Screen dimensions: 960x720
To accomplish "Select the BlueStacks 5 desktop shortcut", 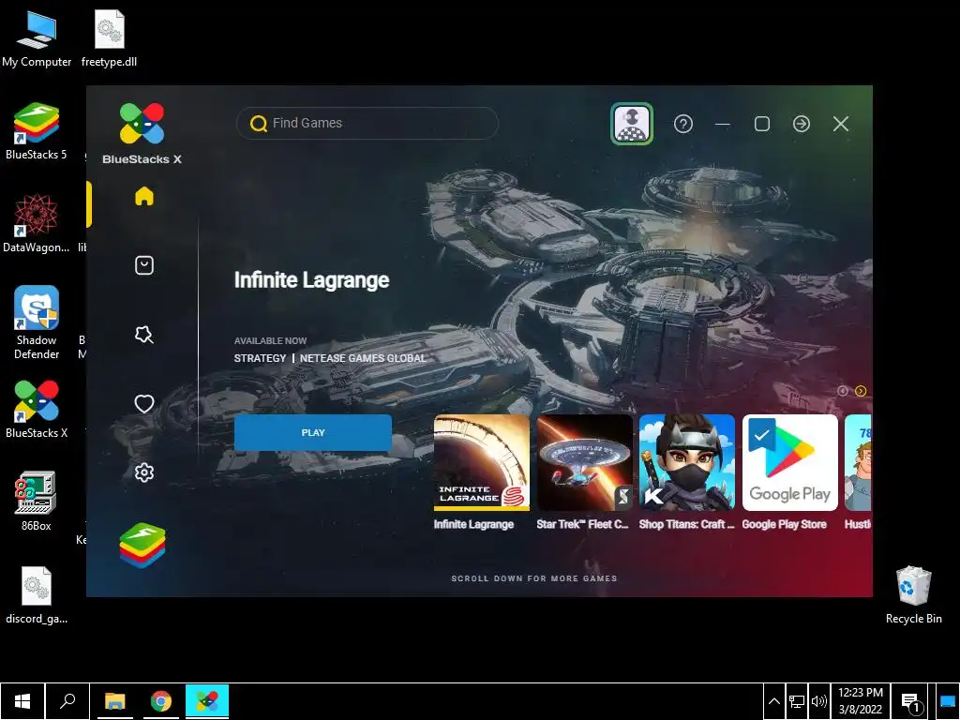I will 37,131.
